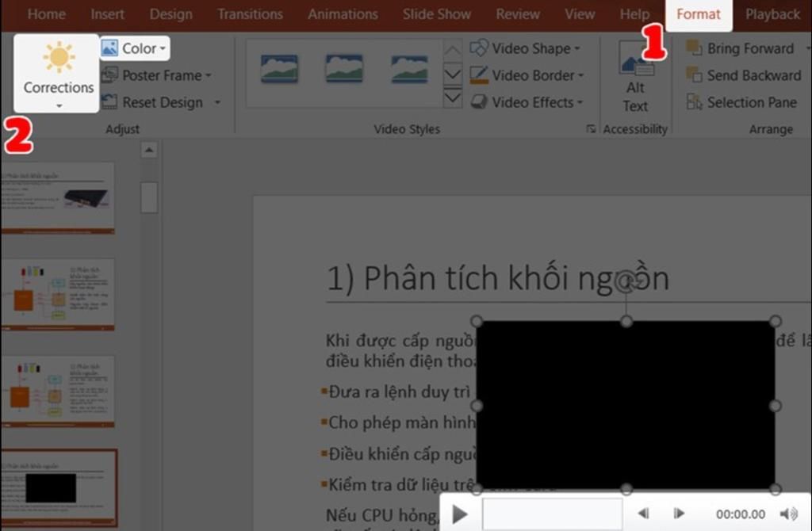Click the Alt Text button

635,77
